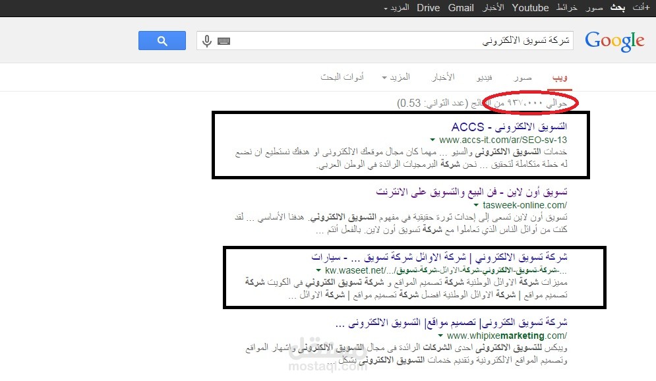Select the ويب (Web) results tab
656x381 pixels.
coord(560,77)
